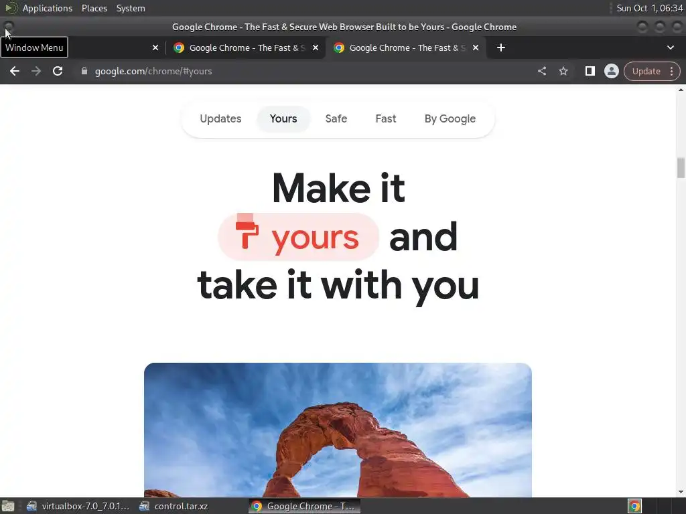Click the page vertical scrollbar thumb
The height and width of the screenshot is (514, 686).
click(681, 168)
